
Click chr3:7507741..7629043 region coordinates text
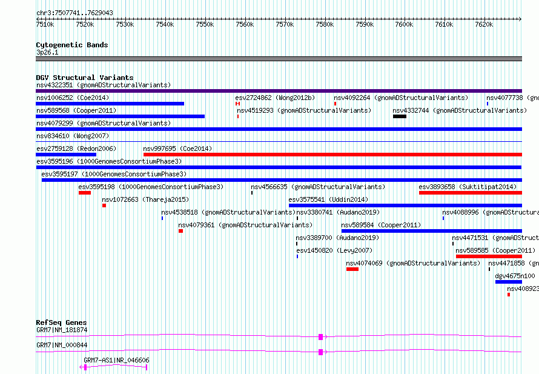coord(74,13)
